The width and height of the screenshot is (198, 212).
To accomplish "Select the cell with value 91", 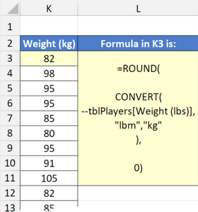I will click(49, 163).
